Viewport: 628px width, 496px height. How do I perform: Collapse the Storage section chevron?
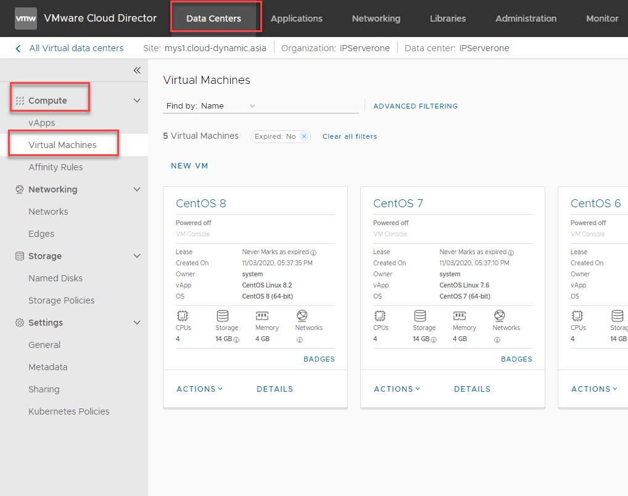(x=137, y=256)
